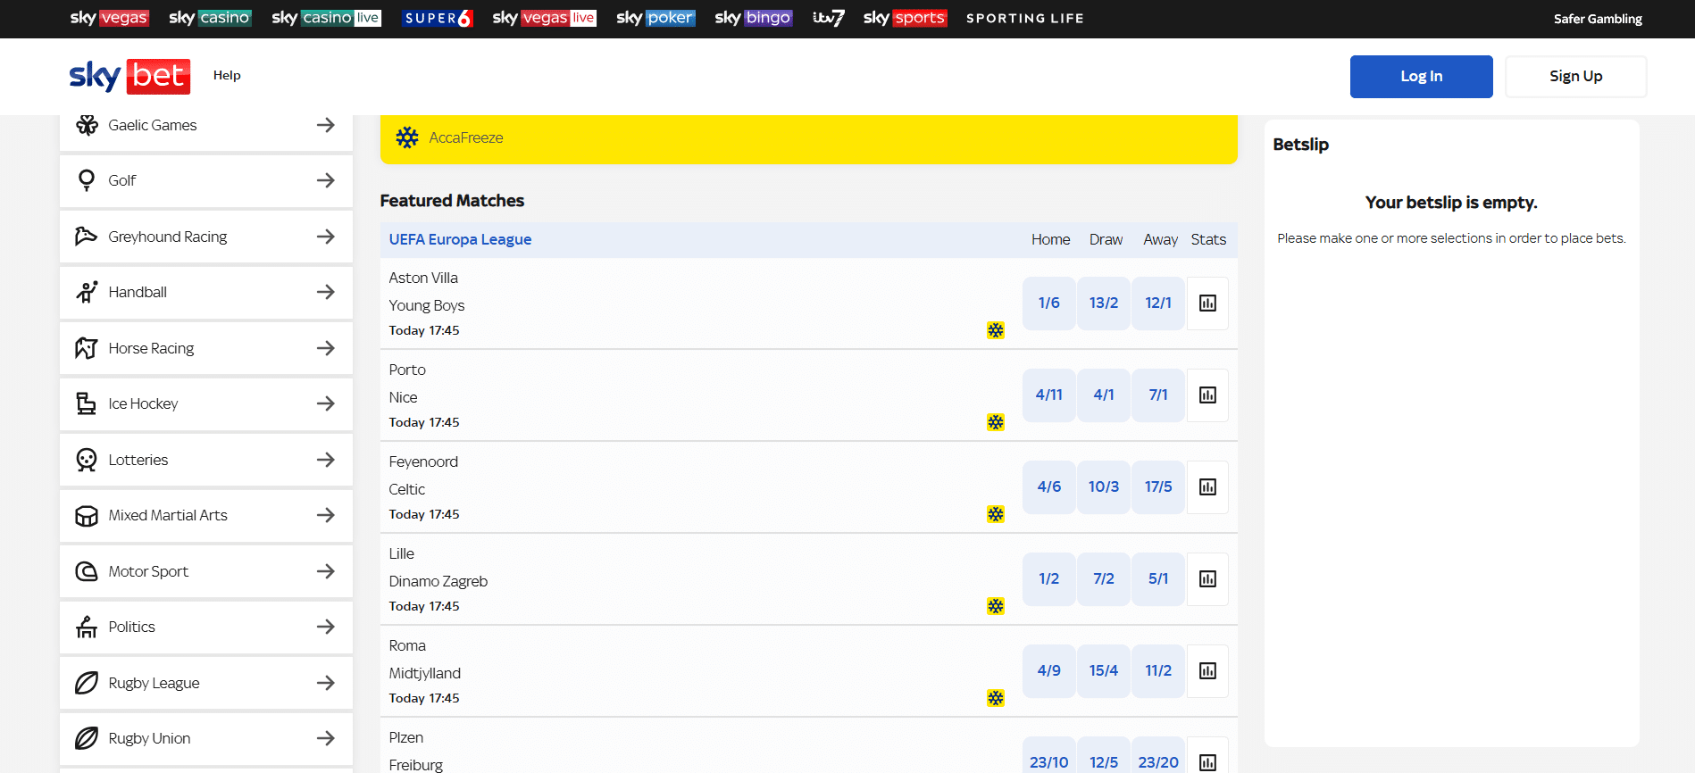
Task: Open Sky Vegas from top bar
Action: click(110, 18)
